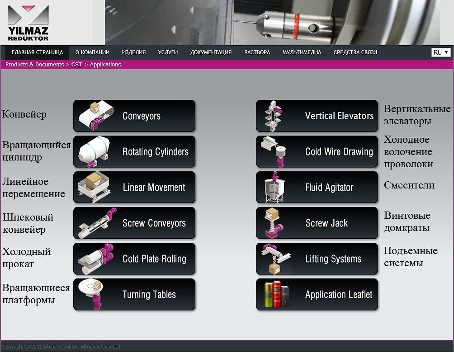The height and width of the screenshot is (353, 454).
Task: Open the ДОКУМЕНТАЦИЯ menu
Action: (211, 52)
